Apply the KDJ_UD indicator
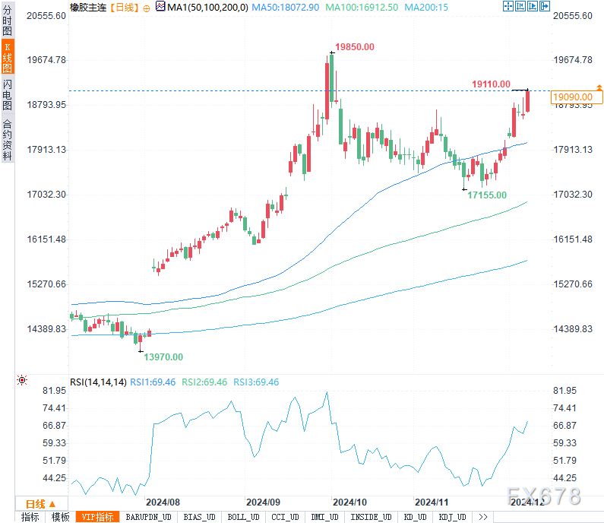This screenshot has width=604, height=523. point(454,517)
